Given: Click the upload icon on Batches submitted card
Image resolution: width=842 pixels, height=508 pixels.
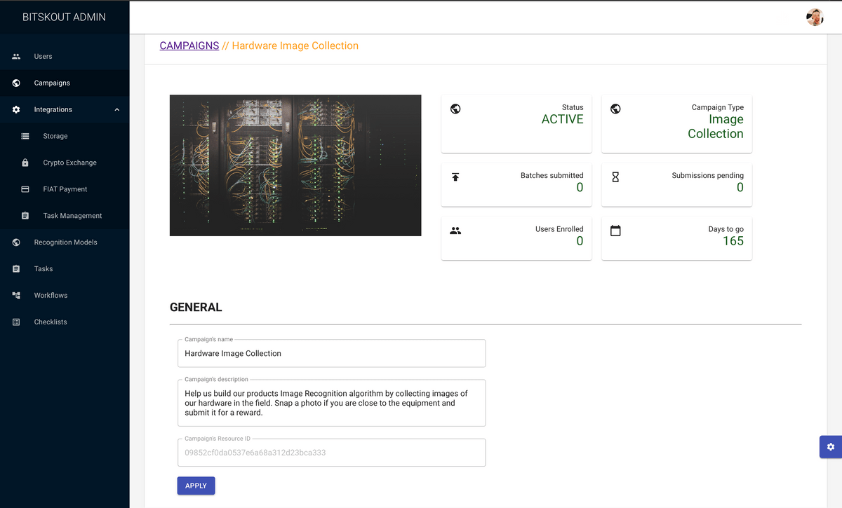Looking at the screenshot, I should (x=455, y=177).
